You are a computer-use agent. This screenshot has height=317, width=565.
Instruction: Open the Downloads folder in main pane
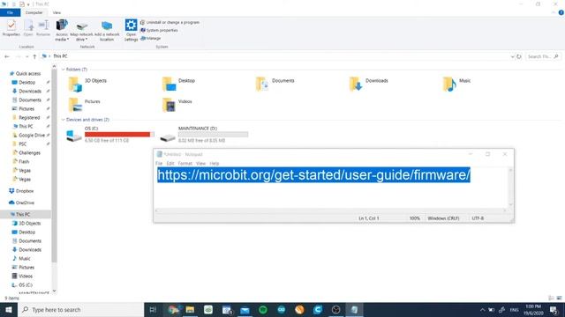356,85
